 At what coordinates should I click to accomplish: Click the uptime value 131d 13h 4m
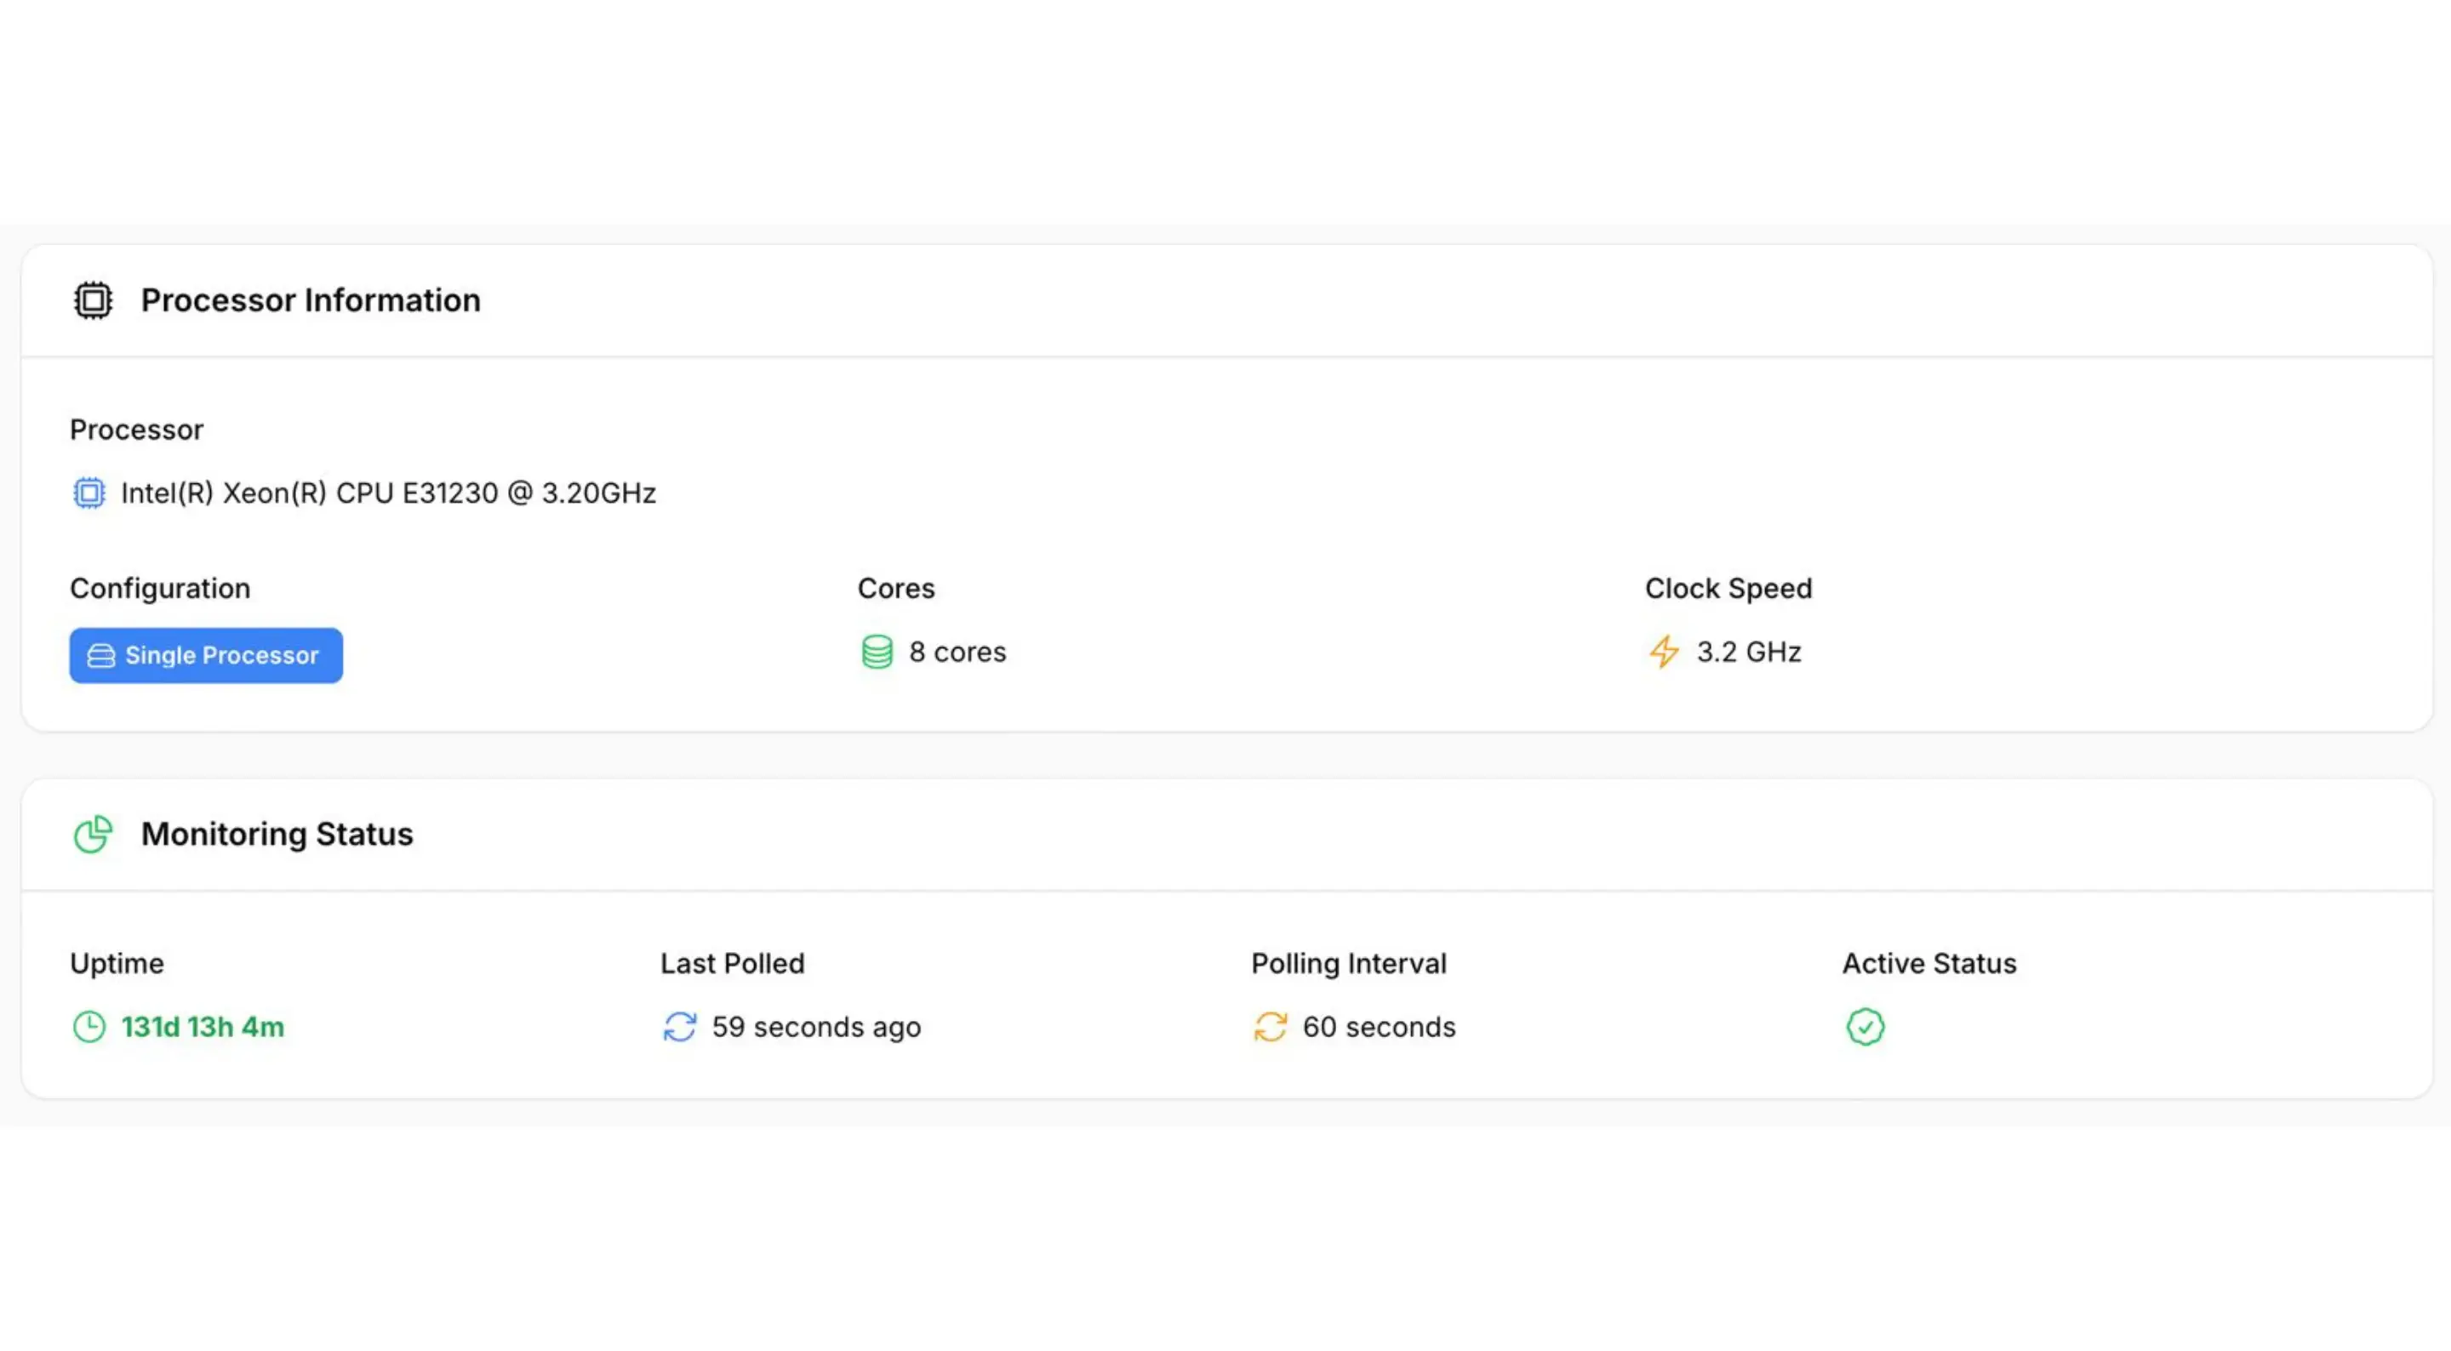coord(203,1027)
